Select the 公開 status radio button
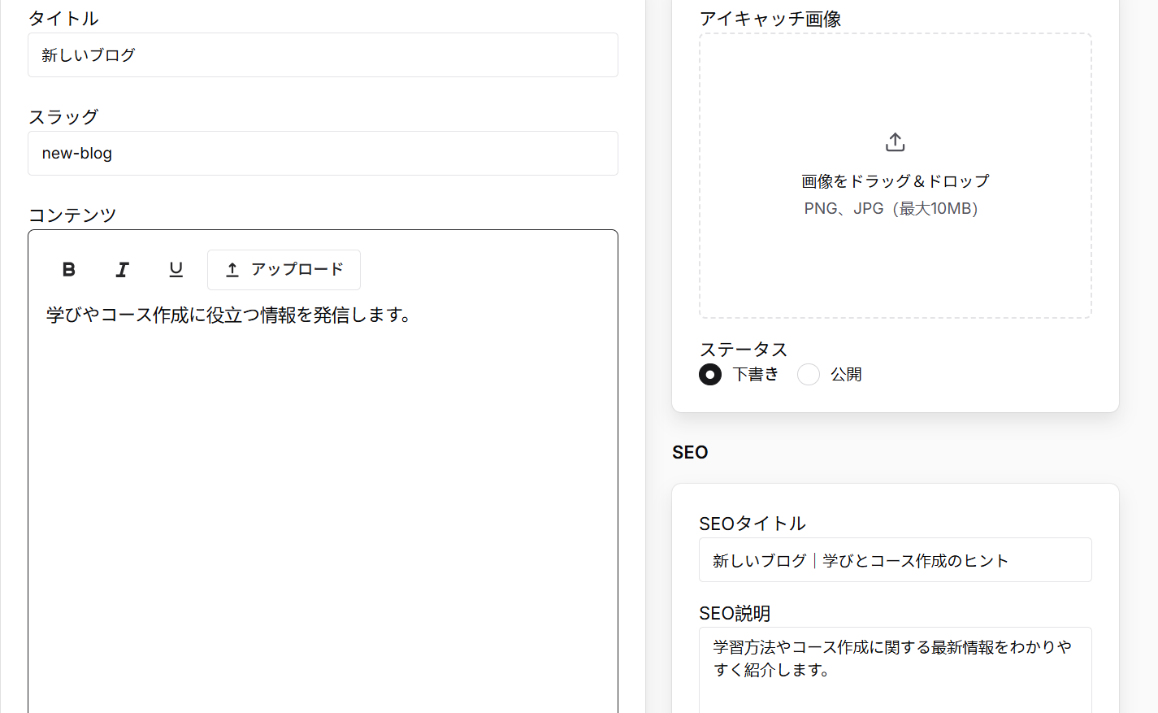Screen dimensions: 1158x713 [x=809, y=374]
